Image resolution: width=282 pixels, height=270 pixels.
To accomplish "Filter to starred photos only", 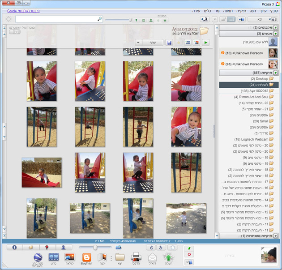I will coord(165,20).
